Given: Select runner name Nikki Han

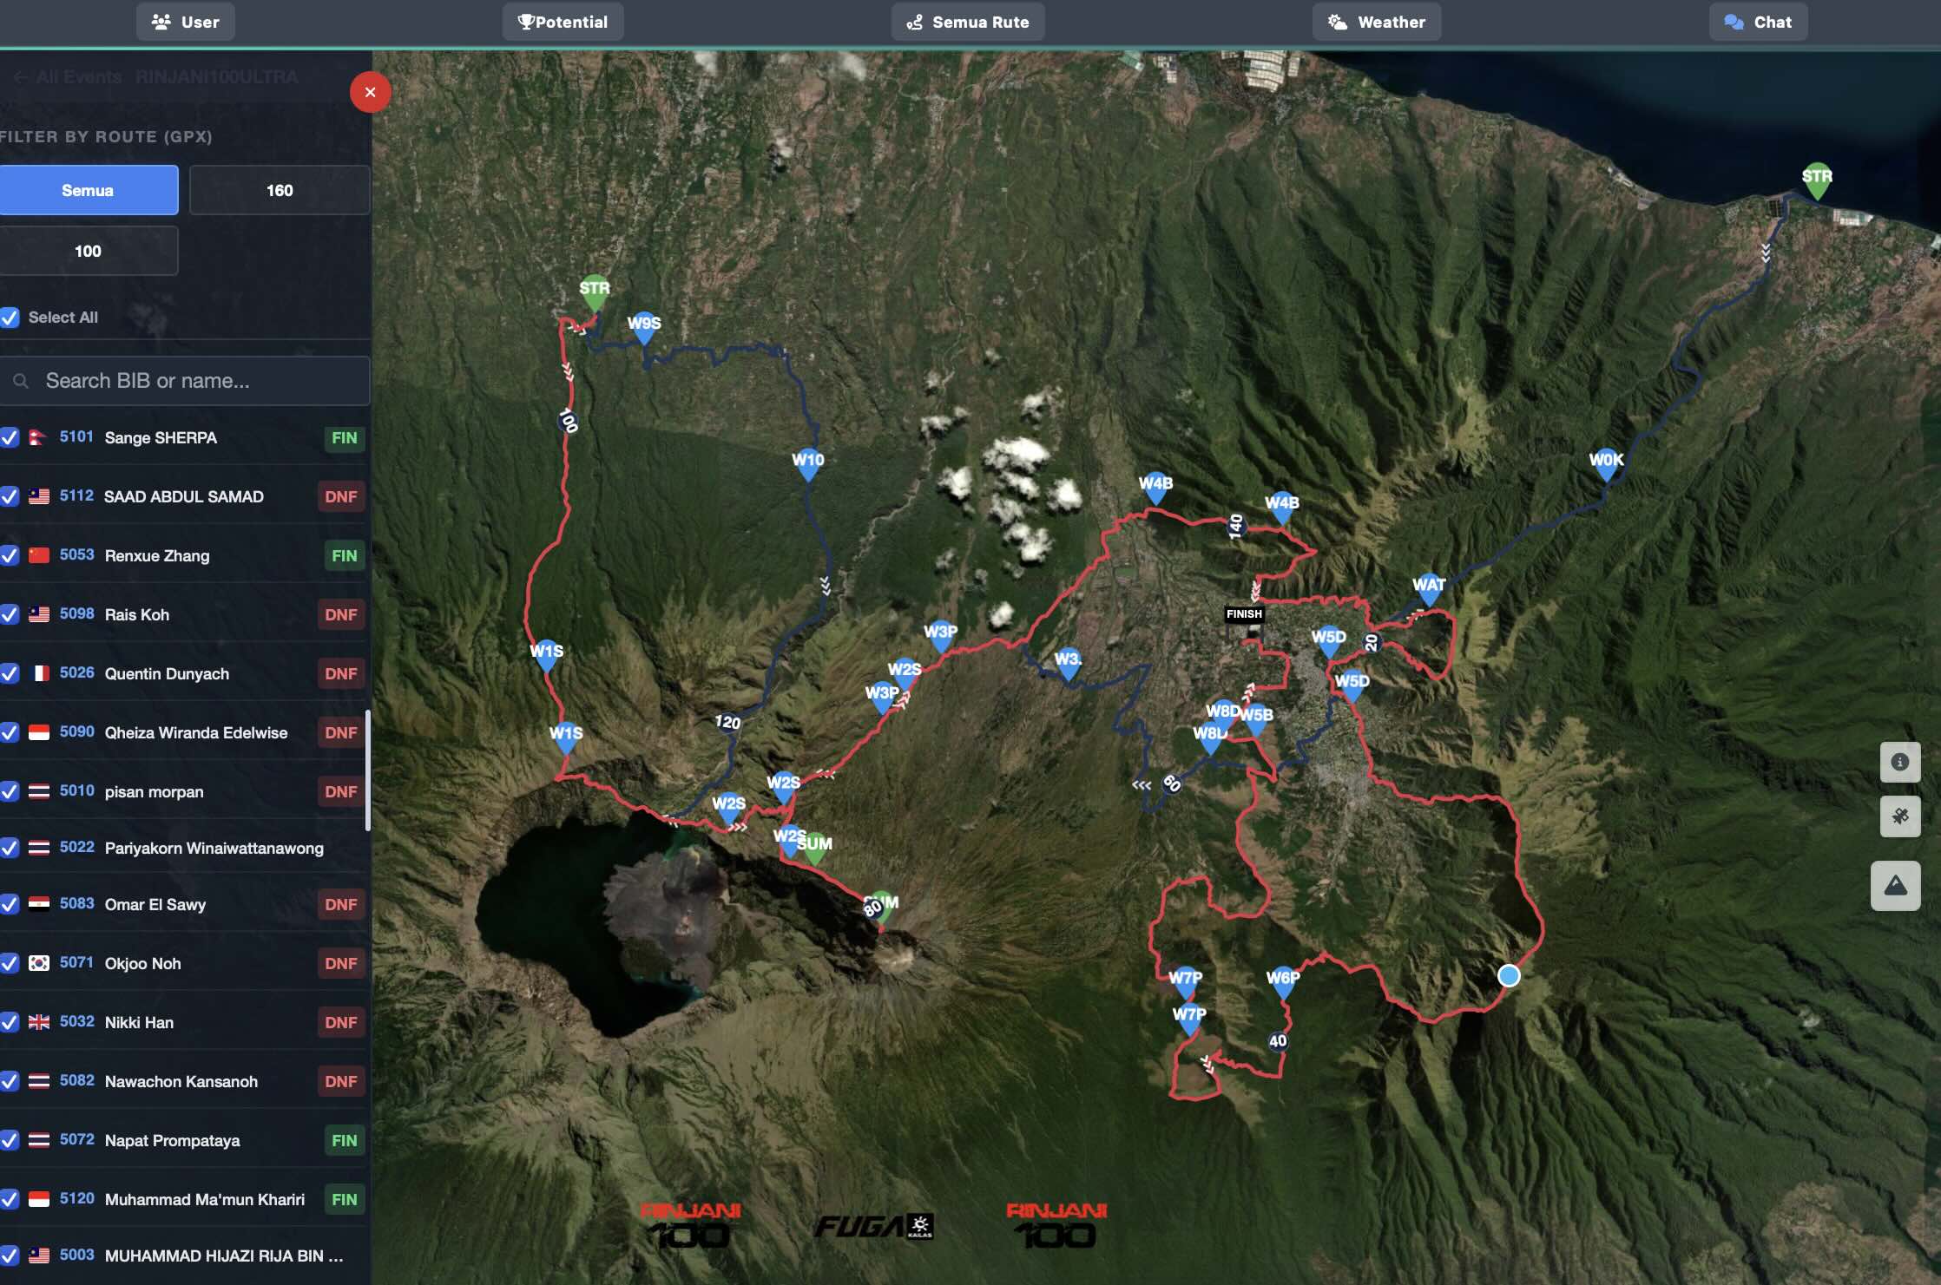Looking at the screenshot, I should 139,1022.
